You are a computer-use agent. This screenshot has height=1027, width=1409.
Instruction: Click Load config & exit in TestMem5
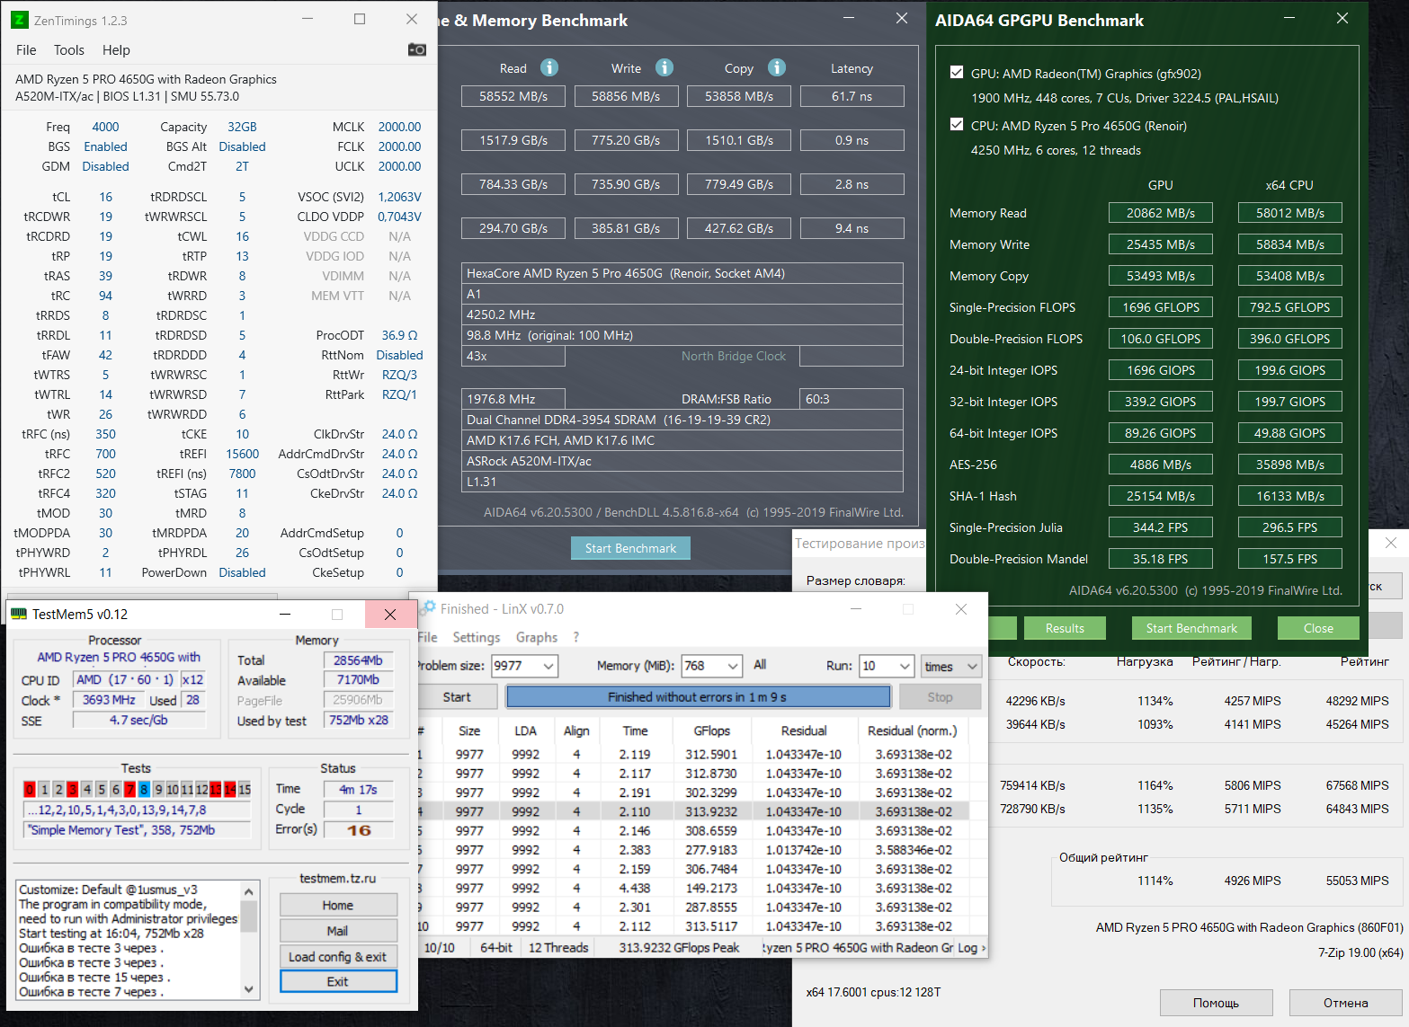[x=338, y=956]
